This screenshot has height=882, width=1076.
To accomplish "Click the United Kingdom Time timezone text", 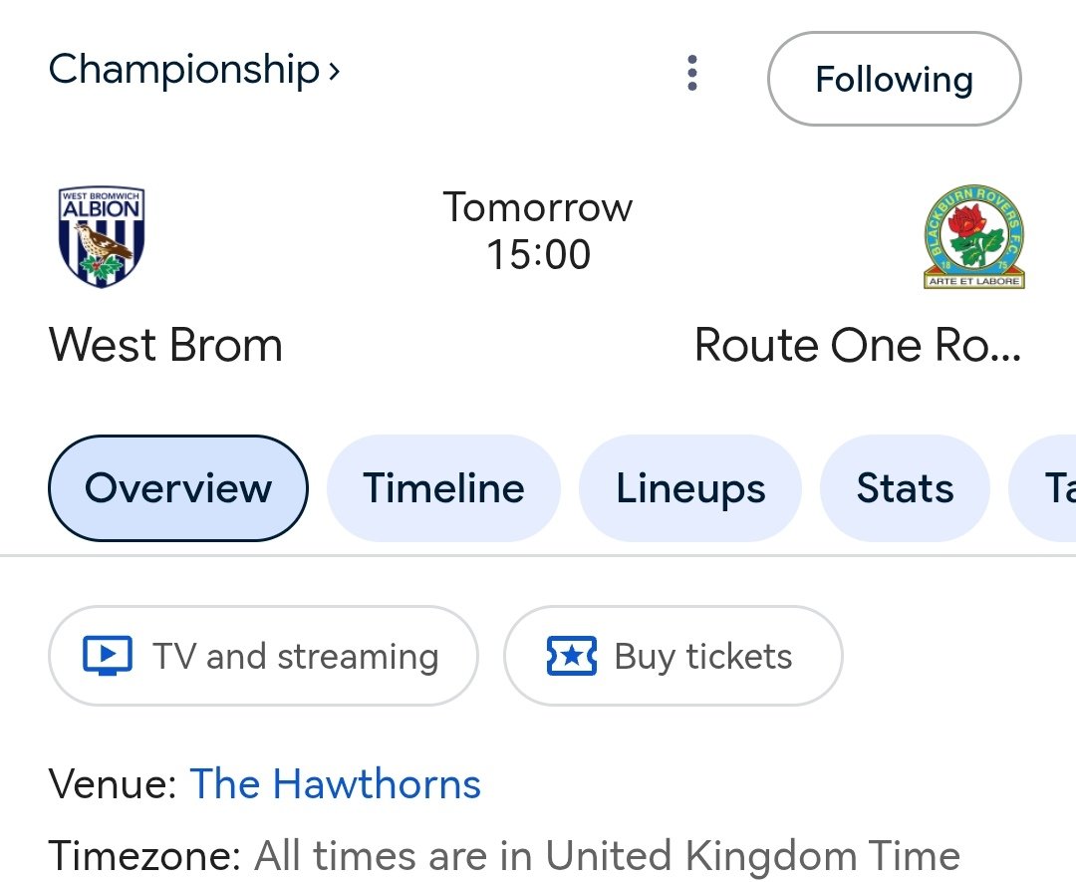I will point(752,856).
